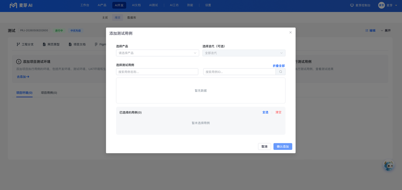The width and height of the screenshot is (402, 190).
Task: Select the 项目 sub-tab
Action: point(117,18)
